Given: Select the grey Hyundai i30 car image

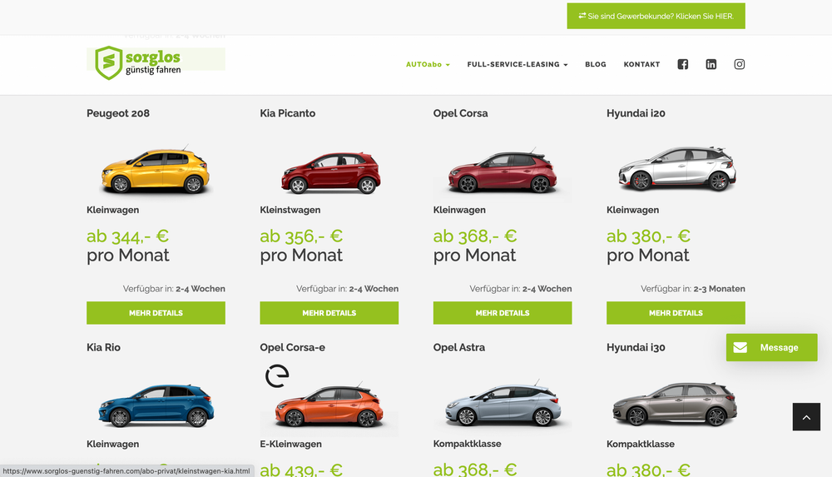Looking at the screenshot, I should [x=675, y=405].
